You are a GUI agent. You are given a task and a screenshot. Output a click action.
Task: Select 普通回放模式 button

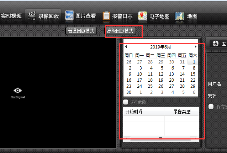pyautogui.click(x=81, y=31)
